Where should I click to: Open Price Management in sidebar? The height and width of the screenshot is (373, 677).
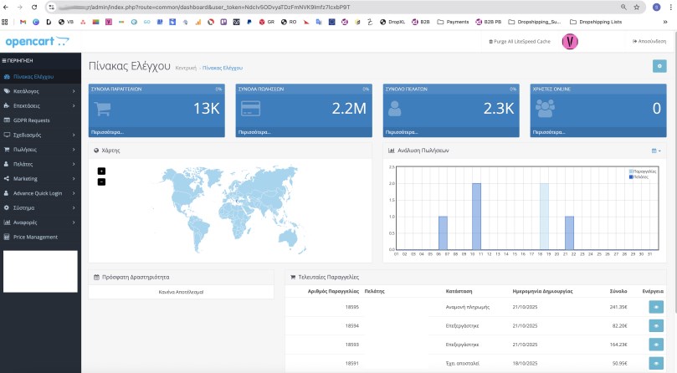pos(36,237)
